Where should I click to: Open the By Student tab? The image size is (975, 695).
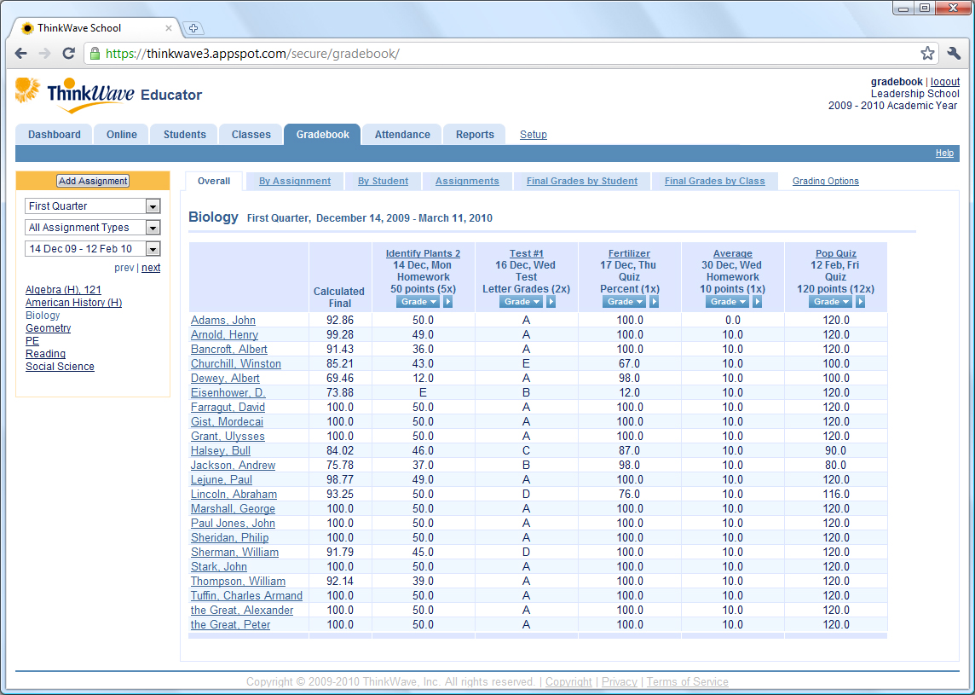pos(383,181)
